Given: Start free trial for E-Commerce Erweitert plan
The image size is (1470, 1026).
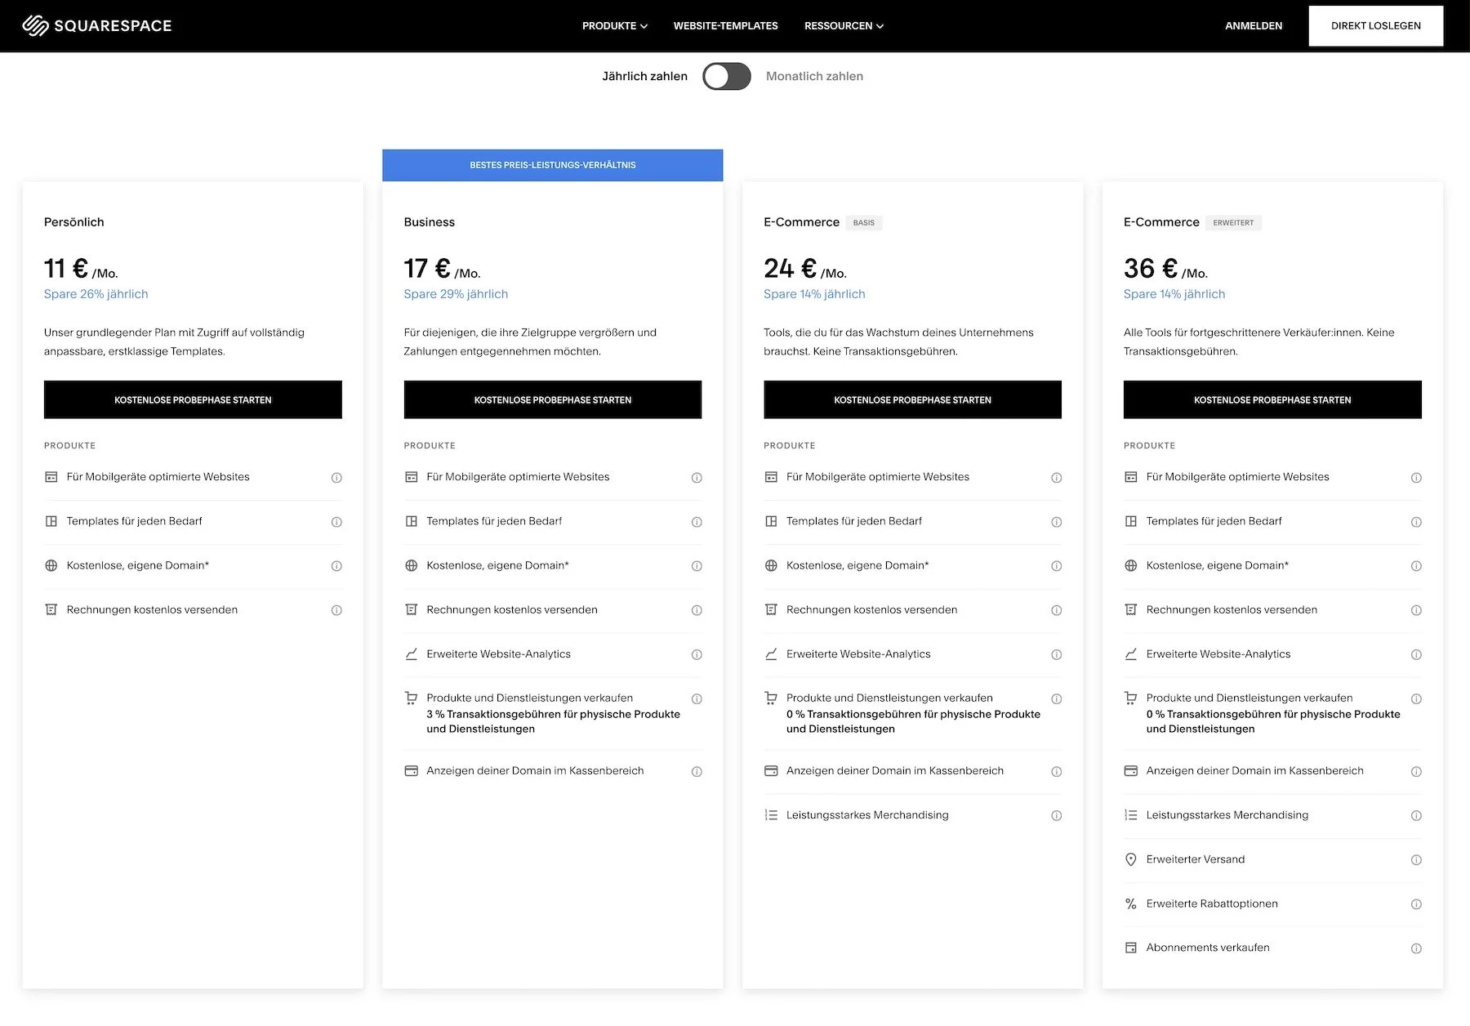Looking at the screenshot, I should tap(1272, 399).
